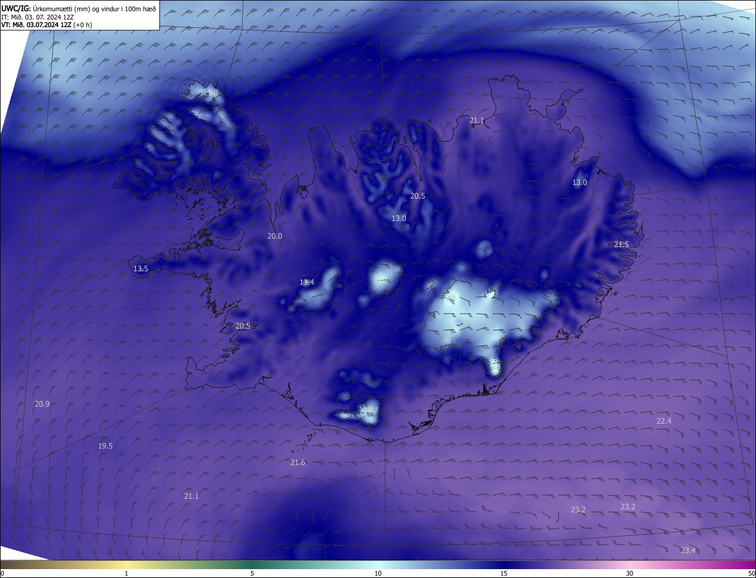The height and width of the screenshot is (578, 756).
Task: Click the colorbar tick label 0
Action: pyautogui.click(x=2, y=573)
